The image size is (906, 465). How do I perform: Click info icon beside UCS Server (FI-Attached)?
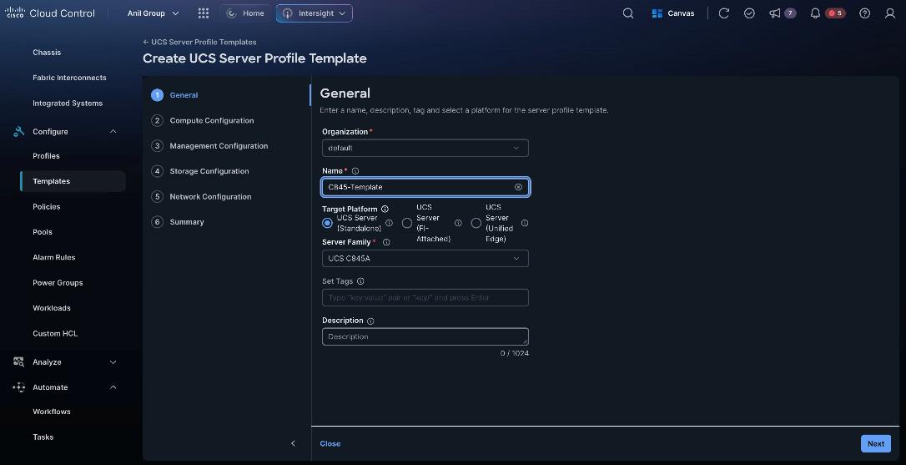click(458, 223)
